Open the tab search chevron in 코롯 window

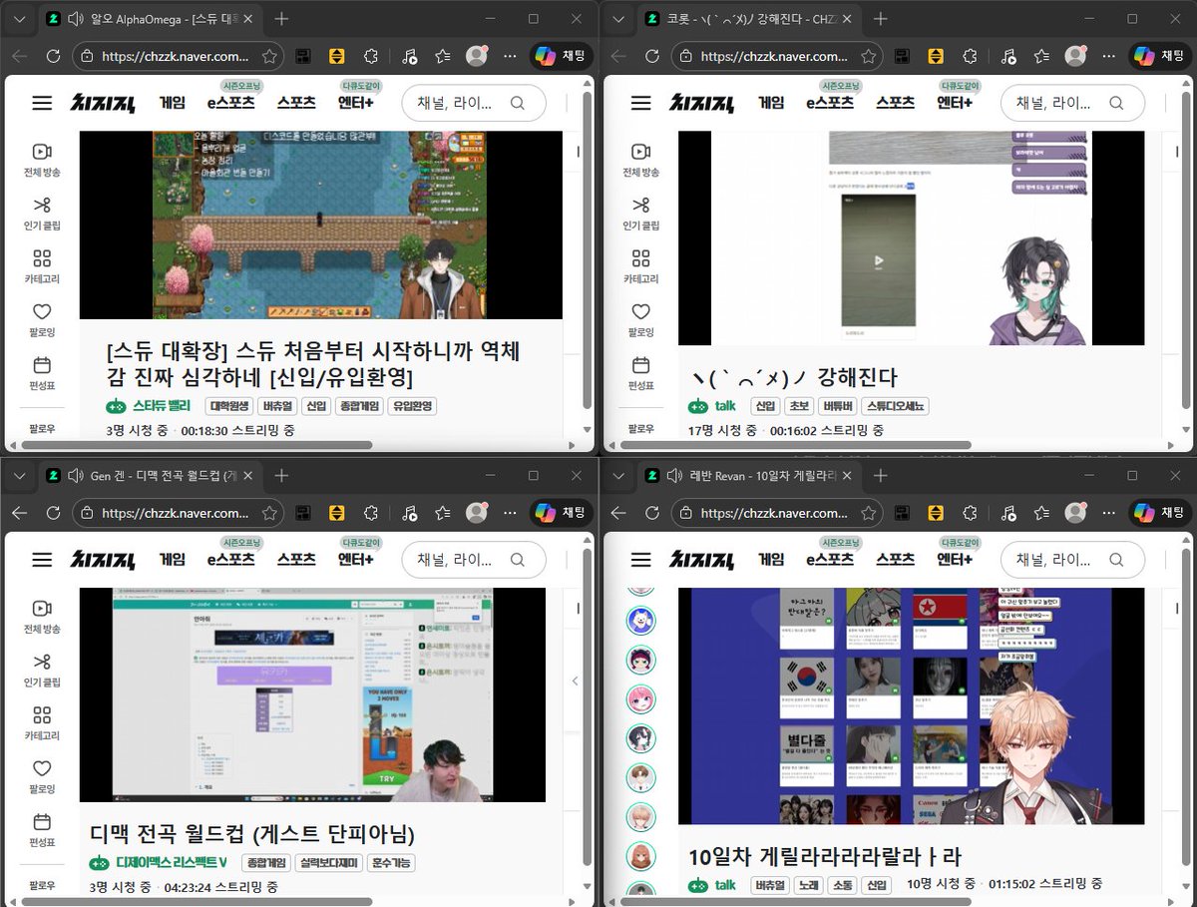point(617,19)
